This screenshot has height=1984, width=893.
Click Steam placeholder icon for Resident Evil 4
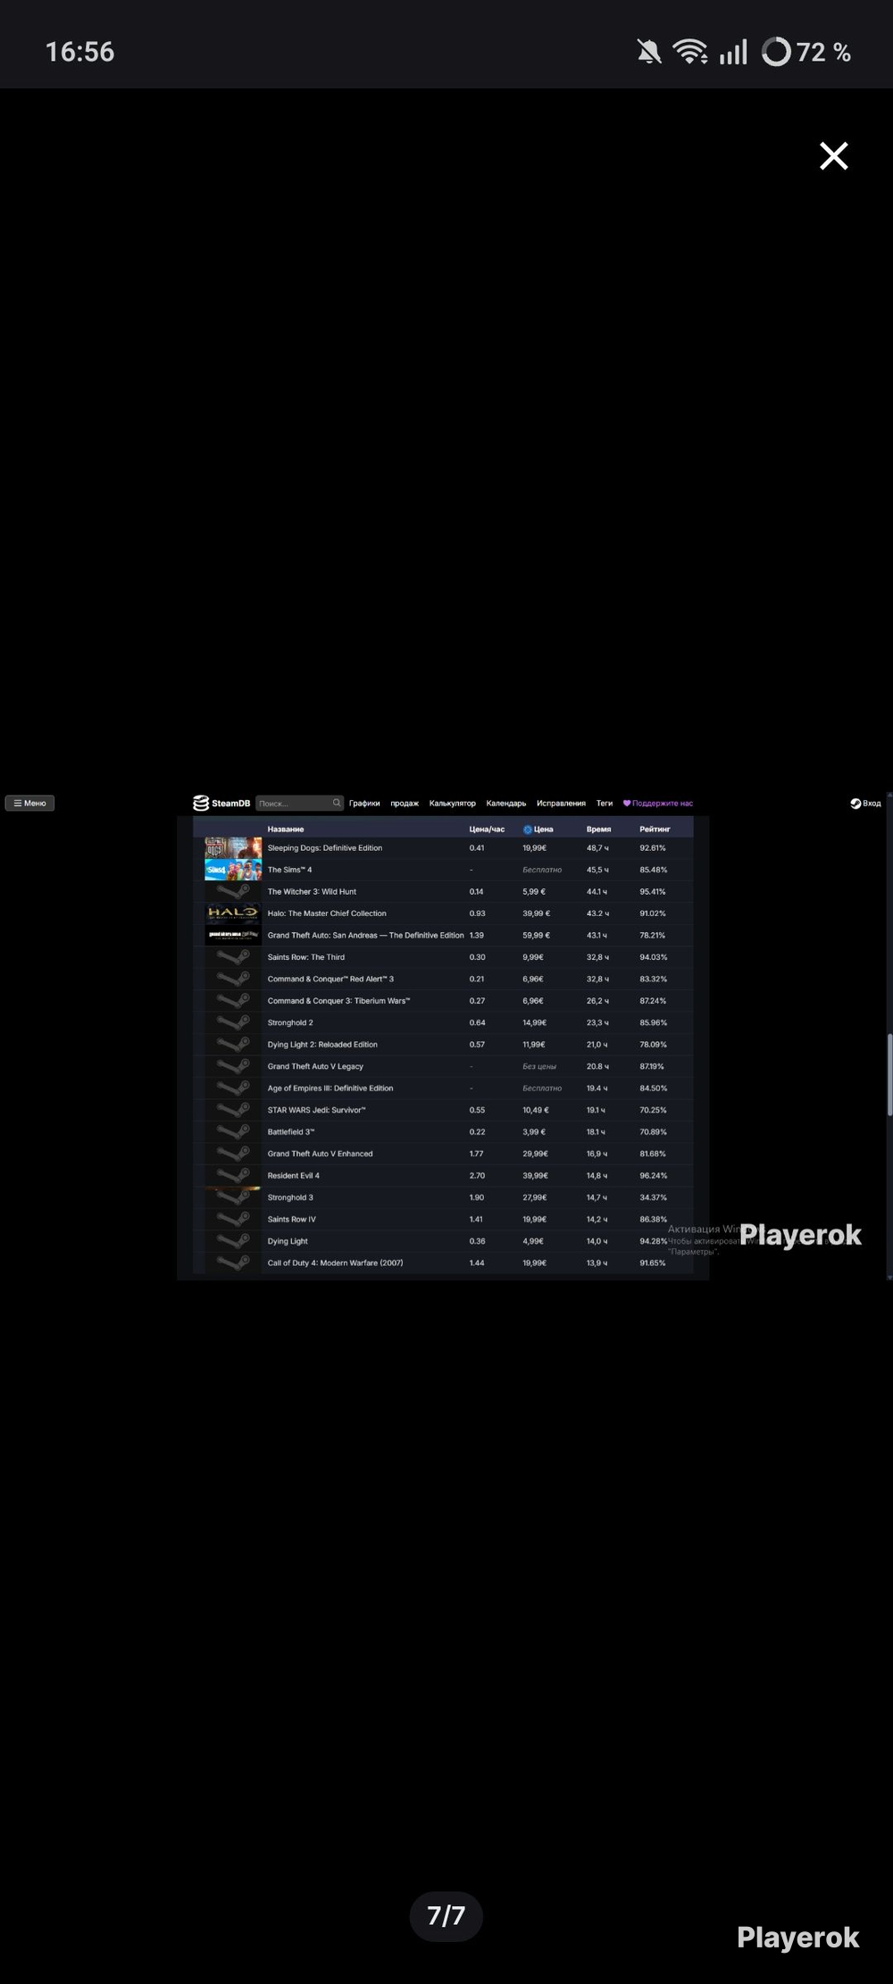click(233, 1175)
